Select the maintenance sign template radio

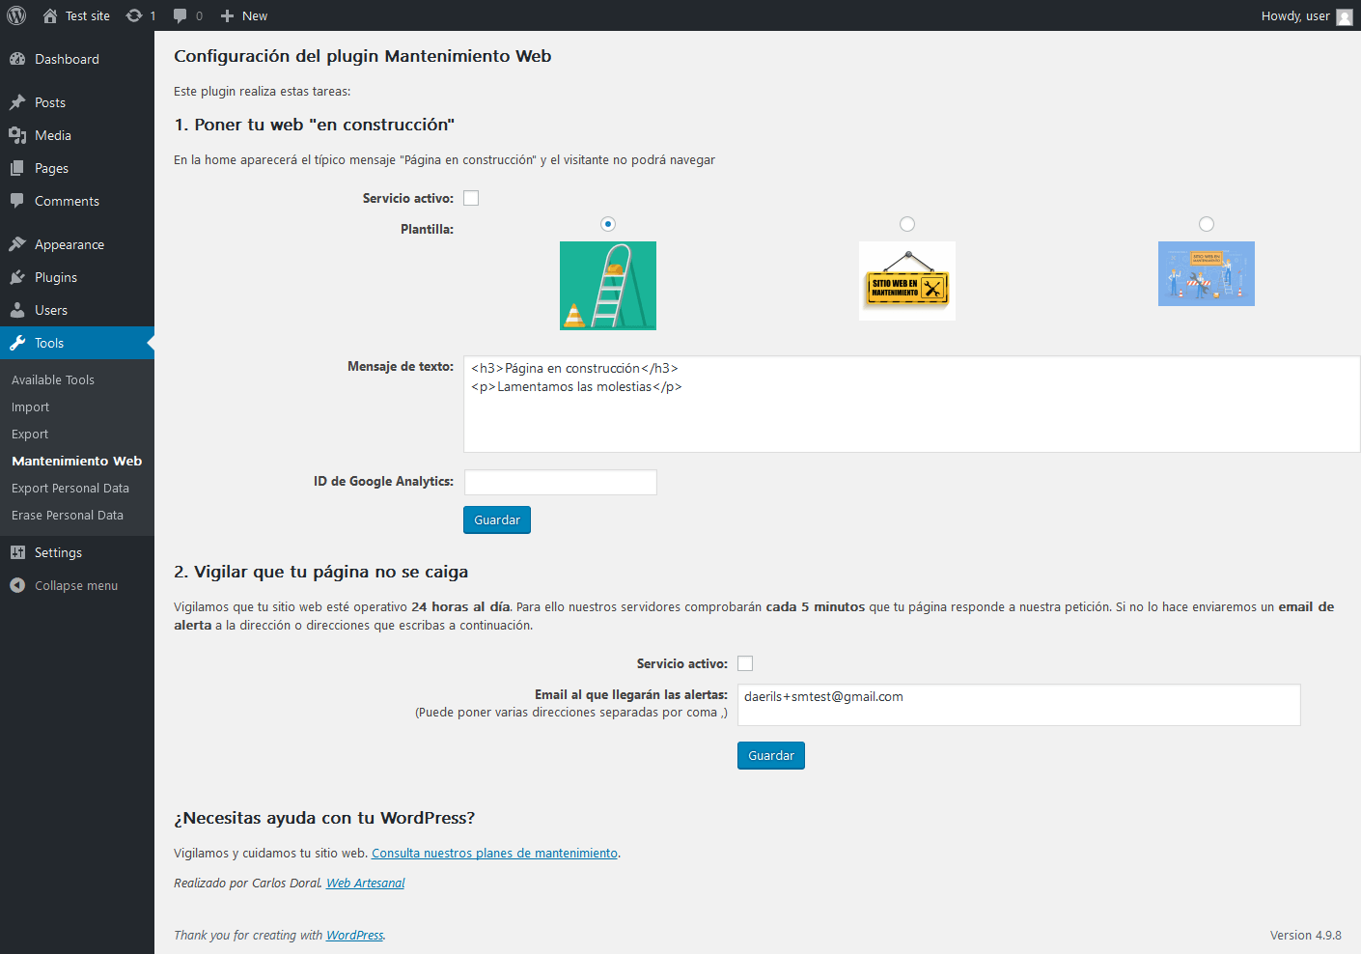tap(907, 224)
